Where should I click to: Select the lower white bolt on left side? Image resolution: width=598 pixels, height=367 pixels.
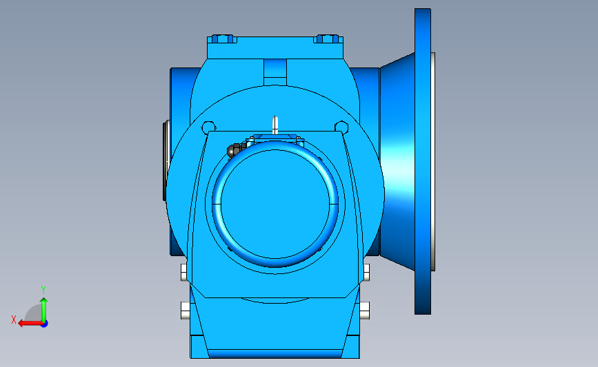click(x=186, y=311)
